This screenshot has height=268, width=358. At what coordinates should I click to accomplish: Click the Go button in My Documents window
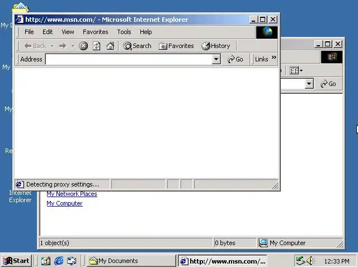(x=328, y=84)
